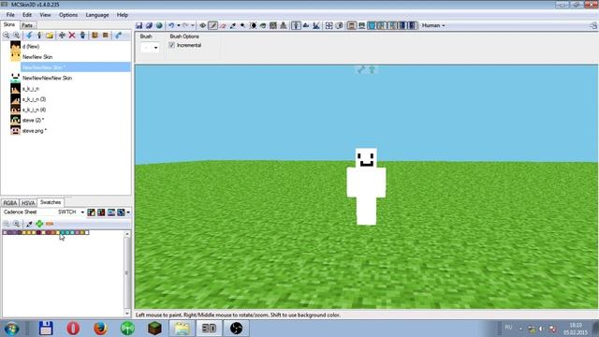Switch to the Skins tab
The width and height of the screenshot is (599, 337).
pos(9,25)
